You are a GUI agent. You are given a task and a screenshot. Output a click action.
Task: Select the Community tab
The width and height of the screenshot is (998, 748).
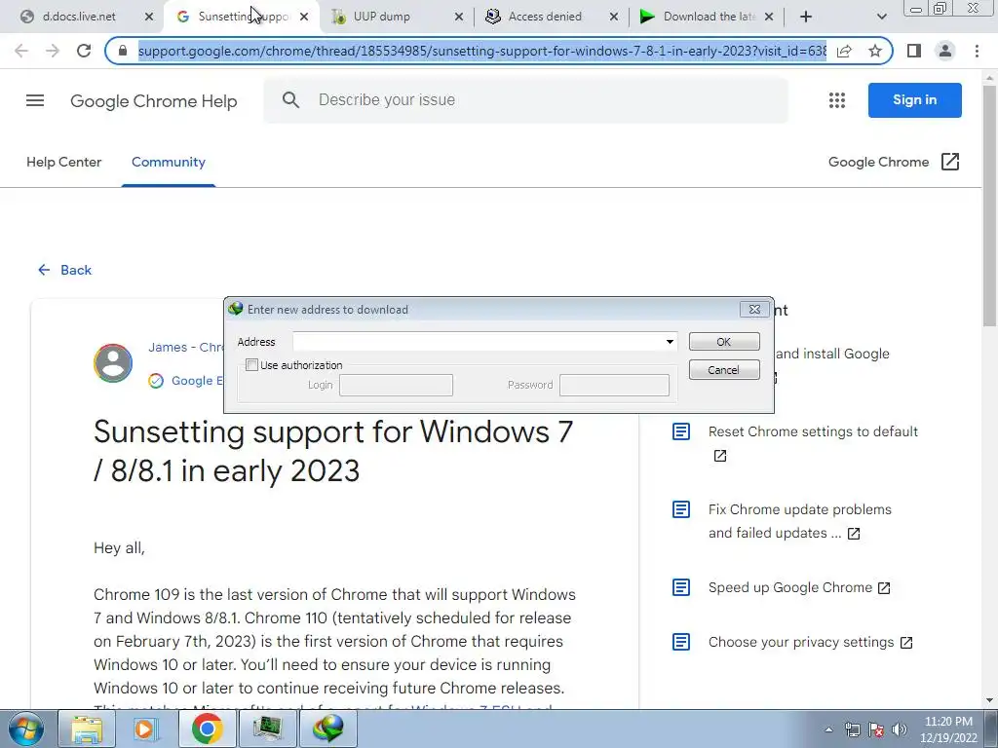[169, 163]
